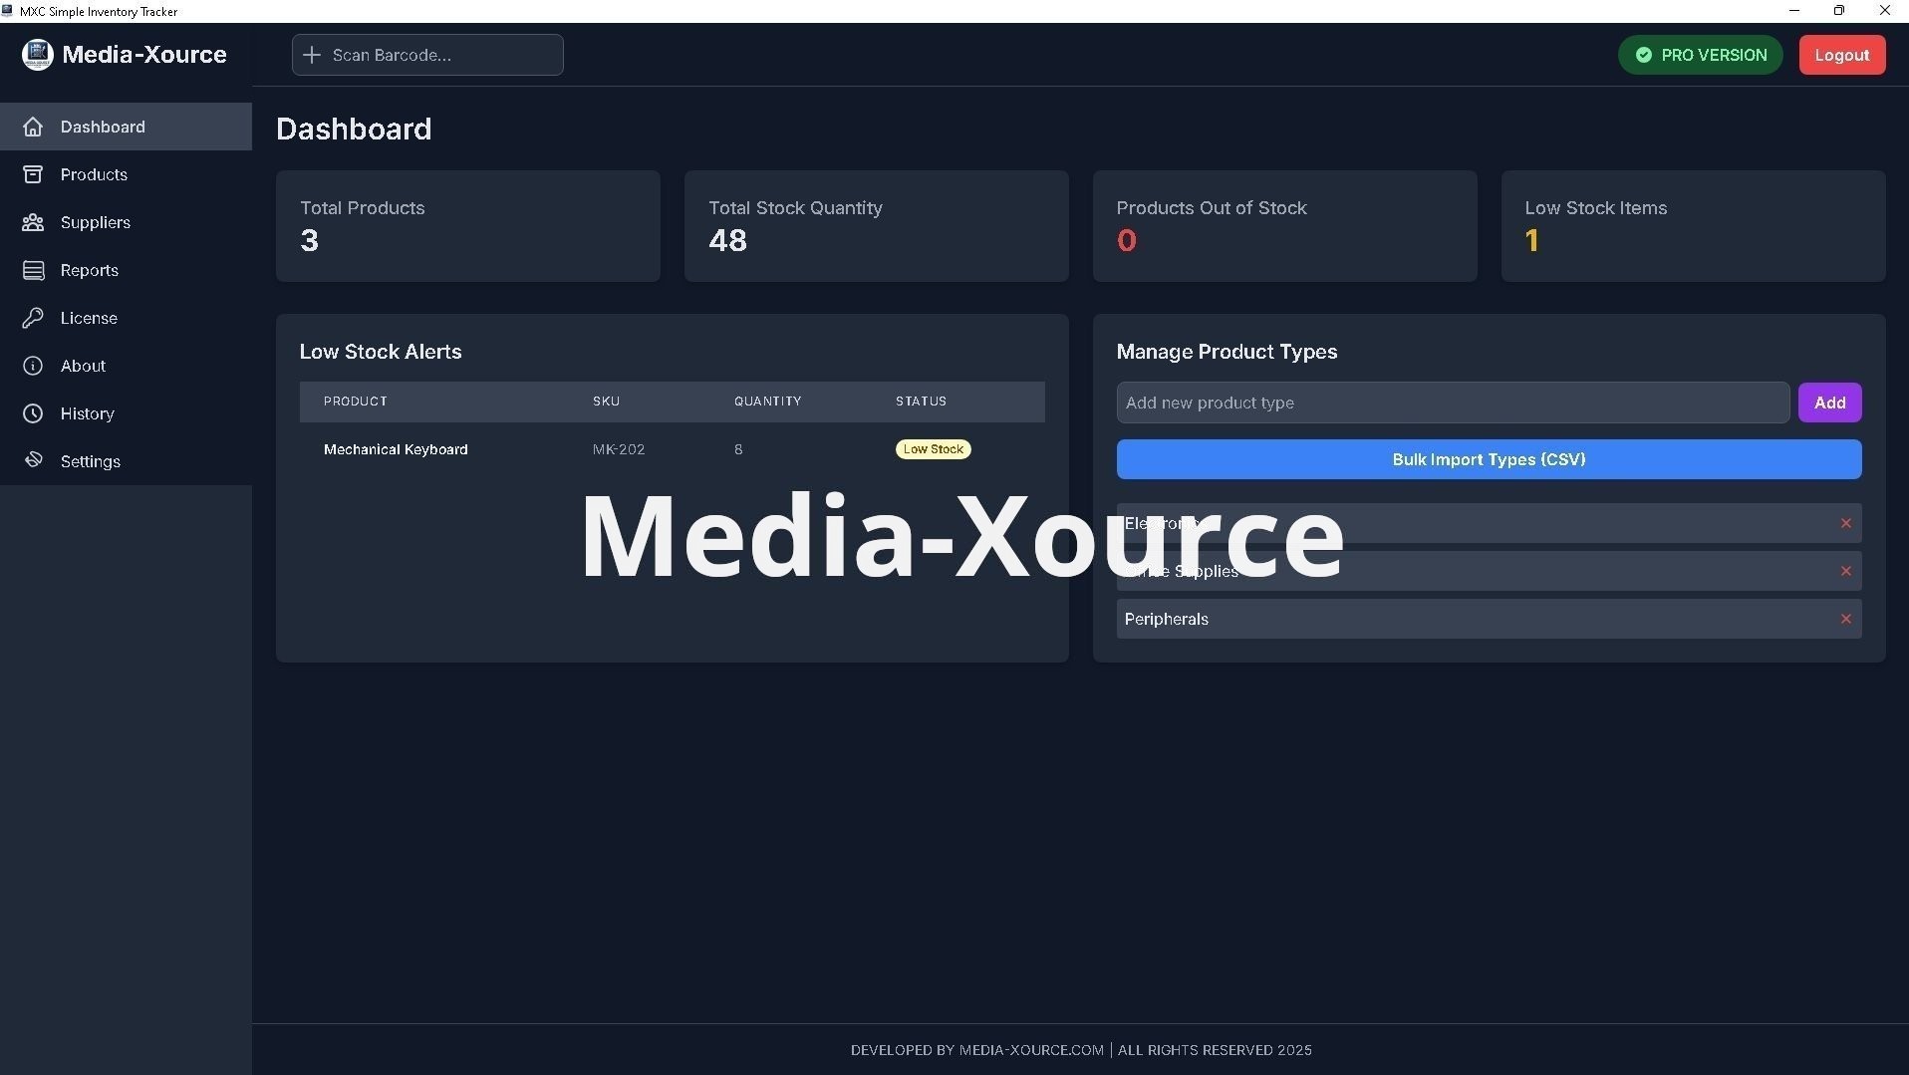Image resolution: width=1909 pixels, height=1075 pixels.
Task: Open the Products menu item
Action: pos(94,174)
